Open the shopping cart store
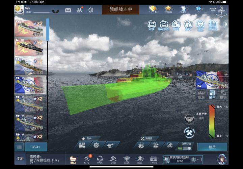This screenshot has width=243, height=169. click(x=213, y=10)
